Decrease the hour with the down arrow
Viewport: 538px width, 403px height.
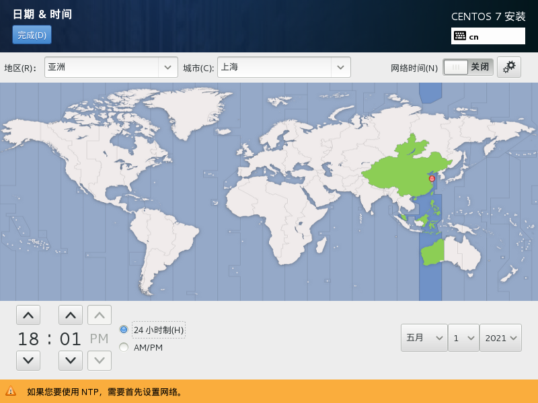pyautogui.click(x=28, y=360)
